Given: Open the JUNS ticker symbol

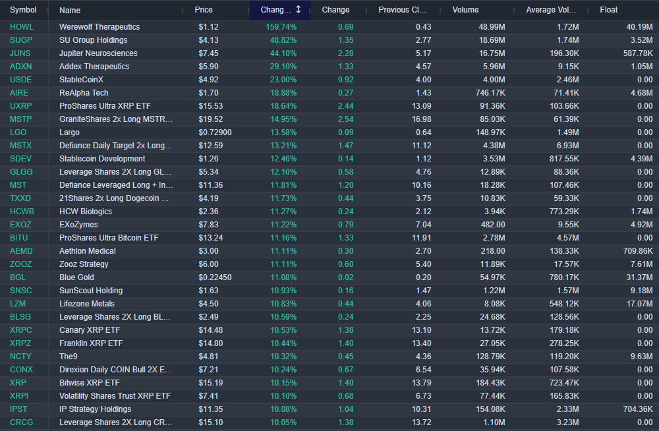Looking at the screenshot, I should click(x=20, y=53).
